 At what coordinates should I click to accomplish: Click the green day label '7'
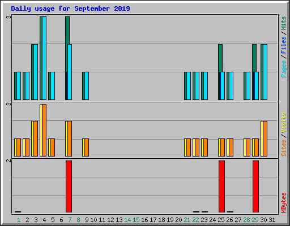[70, 220]
